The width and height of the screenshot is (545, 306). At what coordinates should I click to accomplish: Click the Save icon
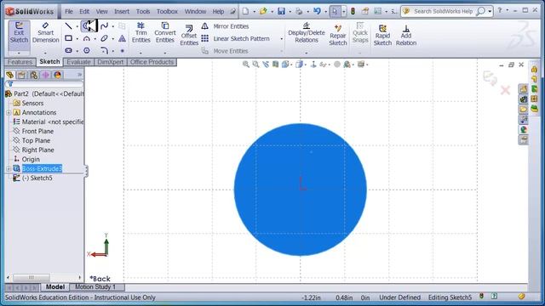(281, 11)
